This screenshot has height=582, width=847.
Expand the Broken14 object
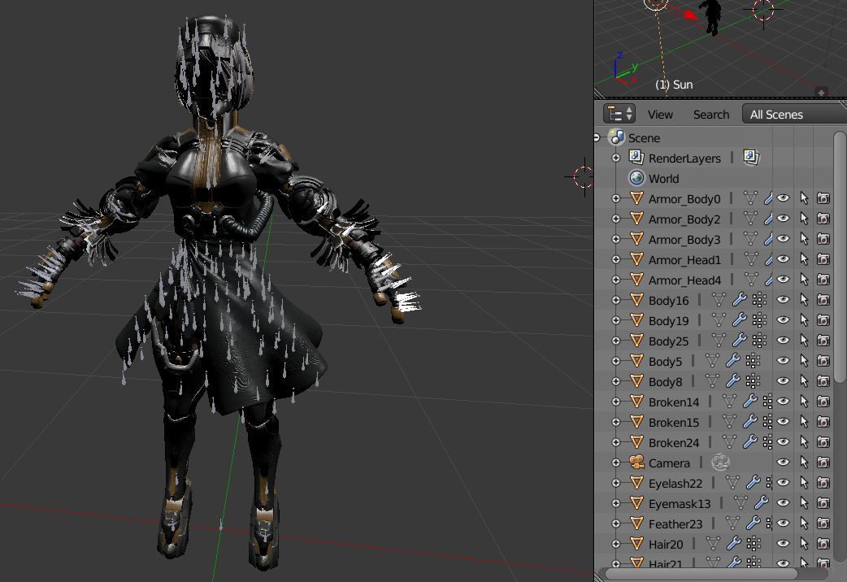(x=616, y=402)
